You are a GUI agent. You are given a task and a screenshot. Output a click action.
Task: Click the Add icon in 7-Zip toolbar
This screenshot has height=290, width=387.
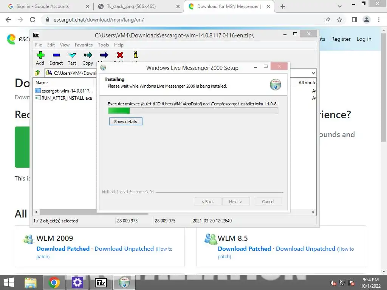coord(40,55)
